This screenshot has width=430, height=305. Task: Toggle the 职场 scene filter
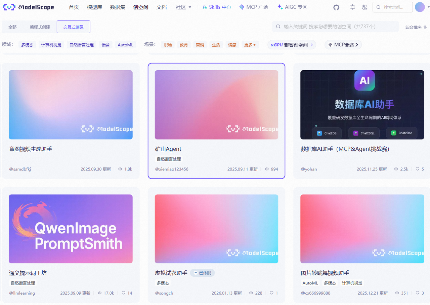pyautogui.click(x=168, y=45)
